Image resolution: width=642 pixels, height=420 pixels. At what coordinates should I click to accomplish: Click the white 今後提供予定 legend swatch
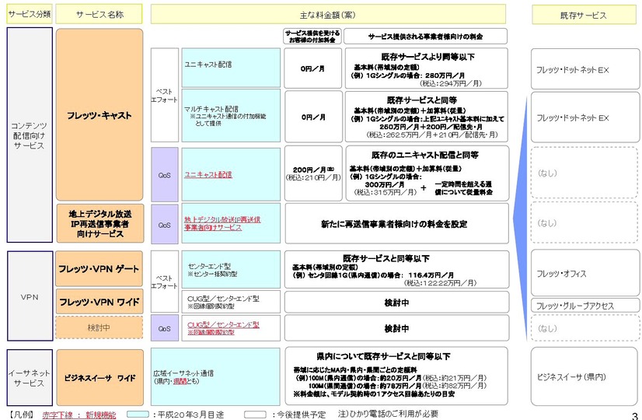[255, 415]
